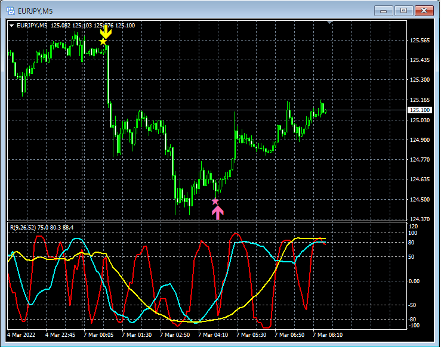Click the 7 Mar 00:05 time label
Screen dimensions: 441x347
[98, 335]
